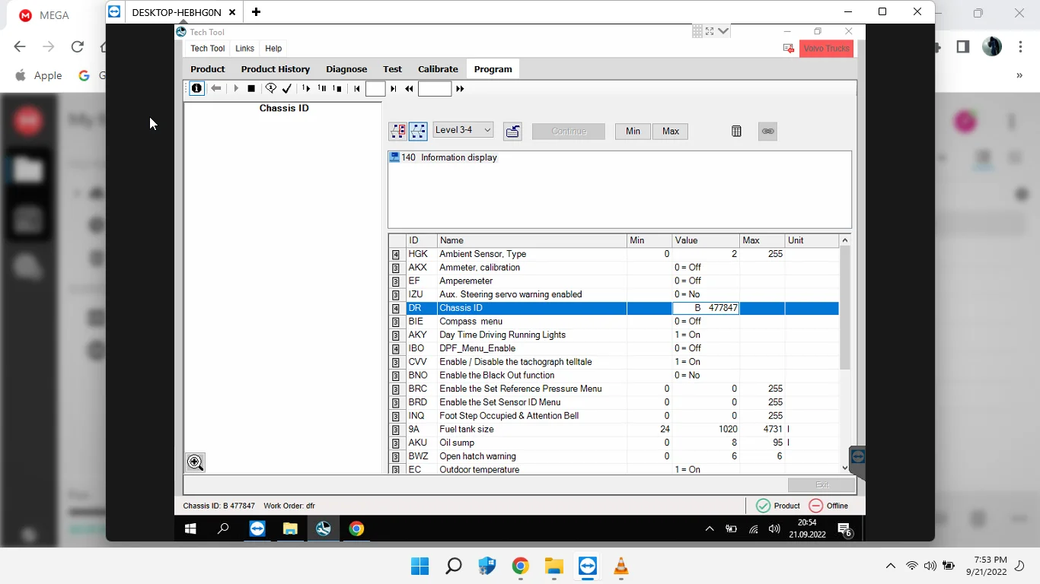Viewport: 1040px width, 584px height.
Task: Click the Continue button
Action: tap(569, 131)
